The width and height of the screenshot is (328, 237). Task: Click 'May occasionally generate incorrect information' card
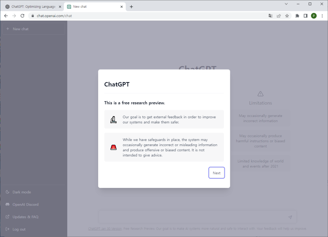[260, 118]
